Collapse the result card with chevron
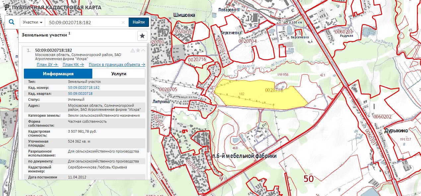The width and height of the screenshot is (421, 196). (143, 50)
